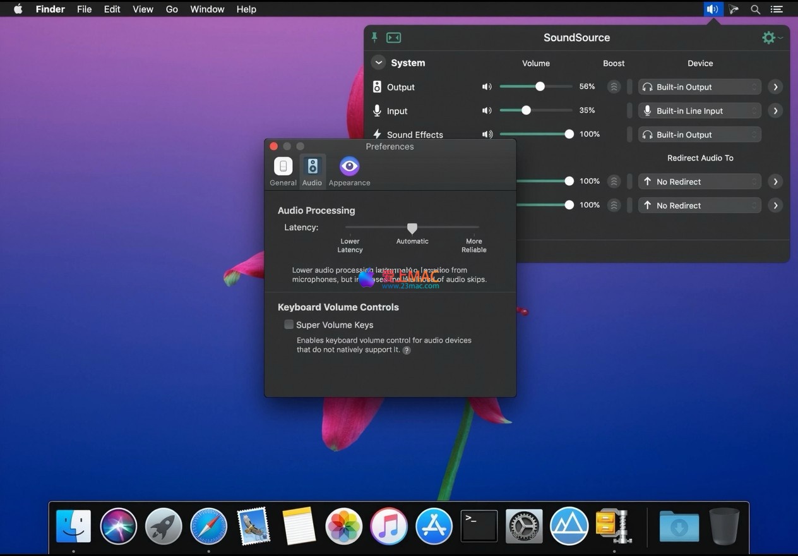Click the Latency slider handle at Automatic

click(x=412, y=227)
